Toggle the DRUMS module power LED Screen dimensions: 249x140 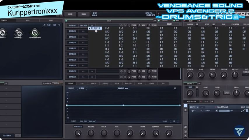tap(159, 21)
